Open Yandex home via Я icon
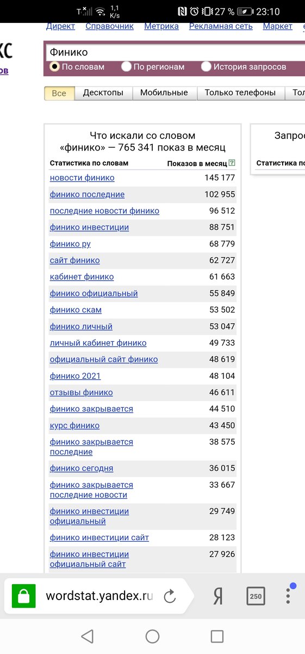305x654 pixels. tap(218, 596)
